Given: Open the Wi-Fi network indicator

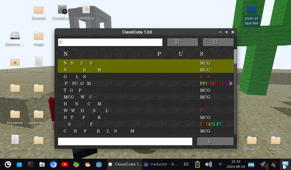Looking at the screenshot, I should (x=220, y=164).
